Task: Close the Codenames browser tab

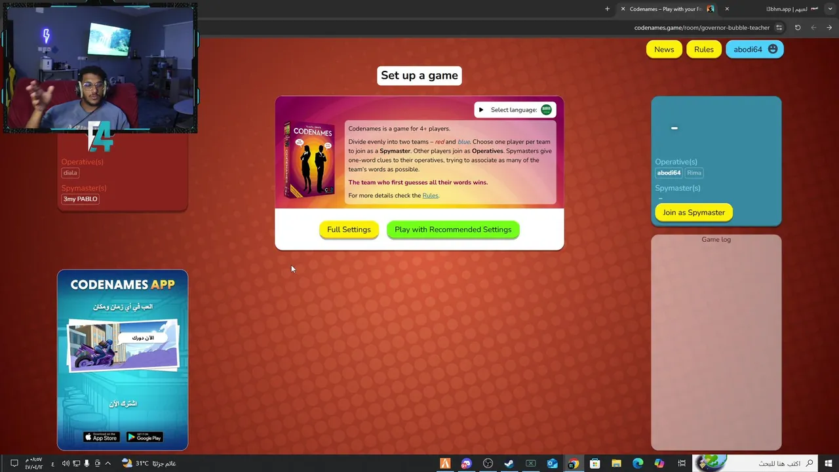Action: point(623,9)
